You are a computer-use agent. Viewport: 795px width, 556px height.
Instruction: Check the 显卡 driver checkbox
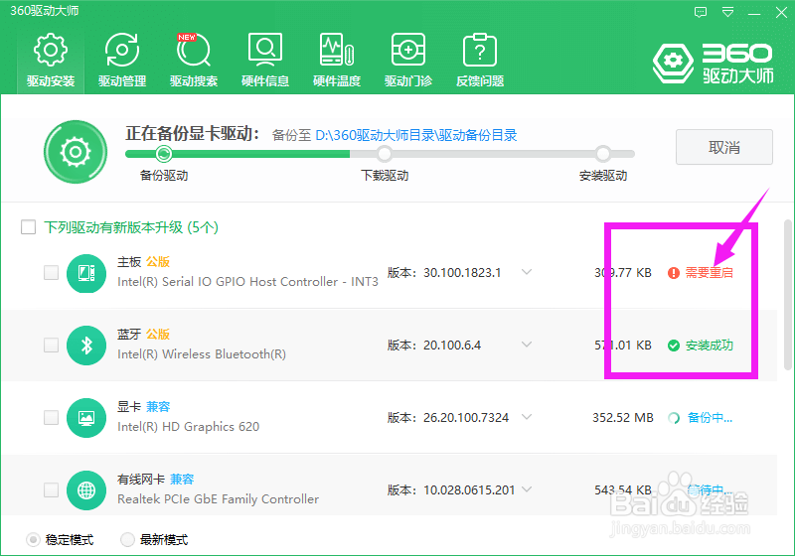point(52,417)
